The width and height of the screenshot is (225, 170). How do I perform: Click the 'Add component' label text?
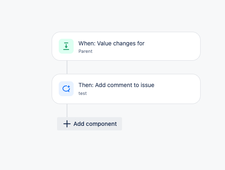(x=95, y=124)
